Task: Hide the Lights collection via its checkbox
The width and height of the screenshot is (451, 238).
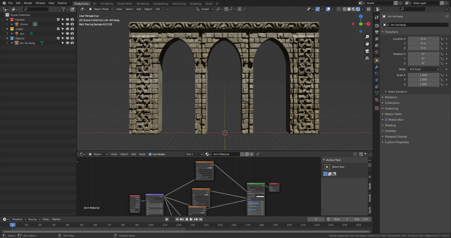Action: pyautogui.click(x=58, y=29)
